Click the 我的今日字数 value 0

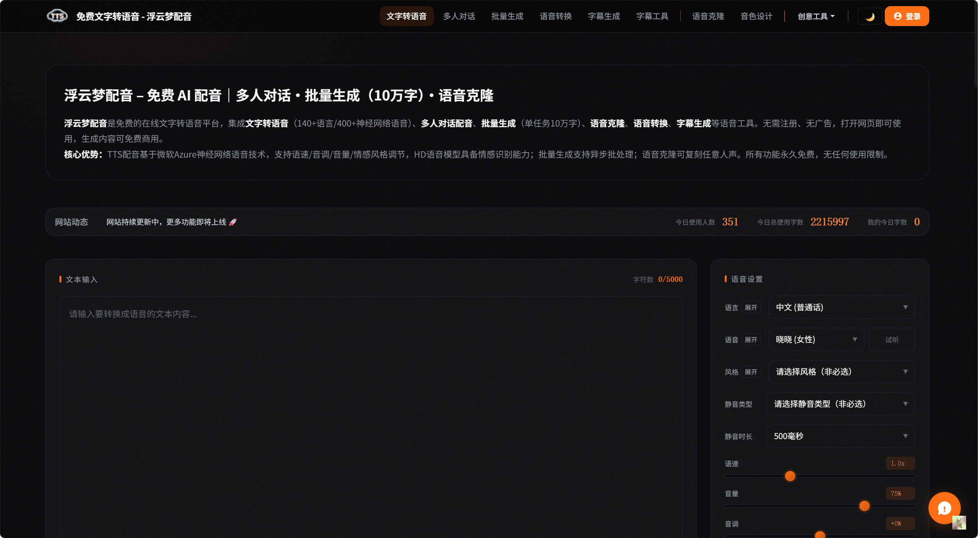click(x=917, y=222)
